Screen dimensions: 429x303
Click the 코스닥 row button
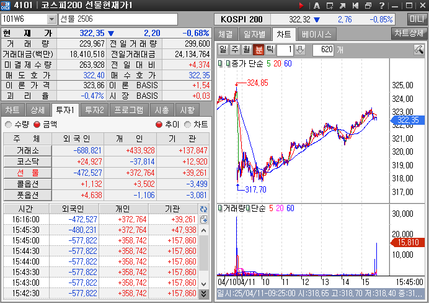point(28,161)
